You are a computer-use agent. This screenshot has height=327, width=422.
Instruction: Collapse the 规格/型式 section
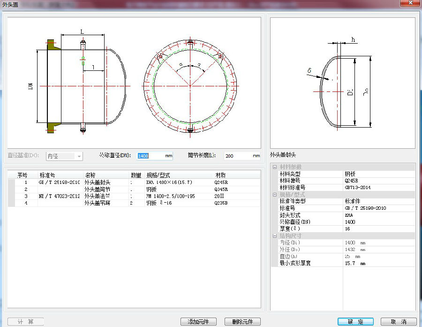pos(274,195)
